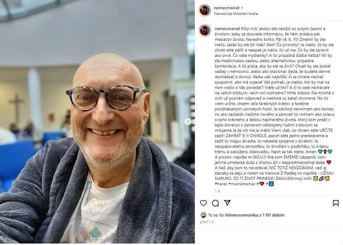Go to next photo with the carousel arrow
Image resolution: width=343 pixels, height=245 pixels.
pyautogui.click(x=188, y=121)
